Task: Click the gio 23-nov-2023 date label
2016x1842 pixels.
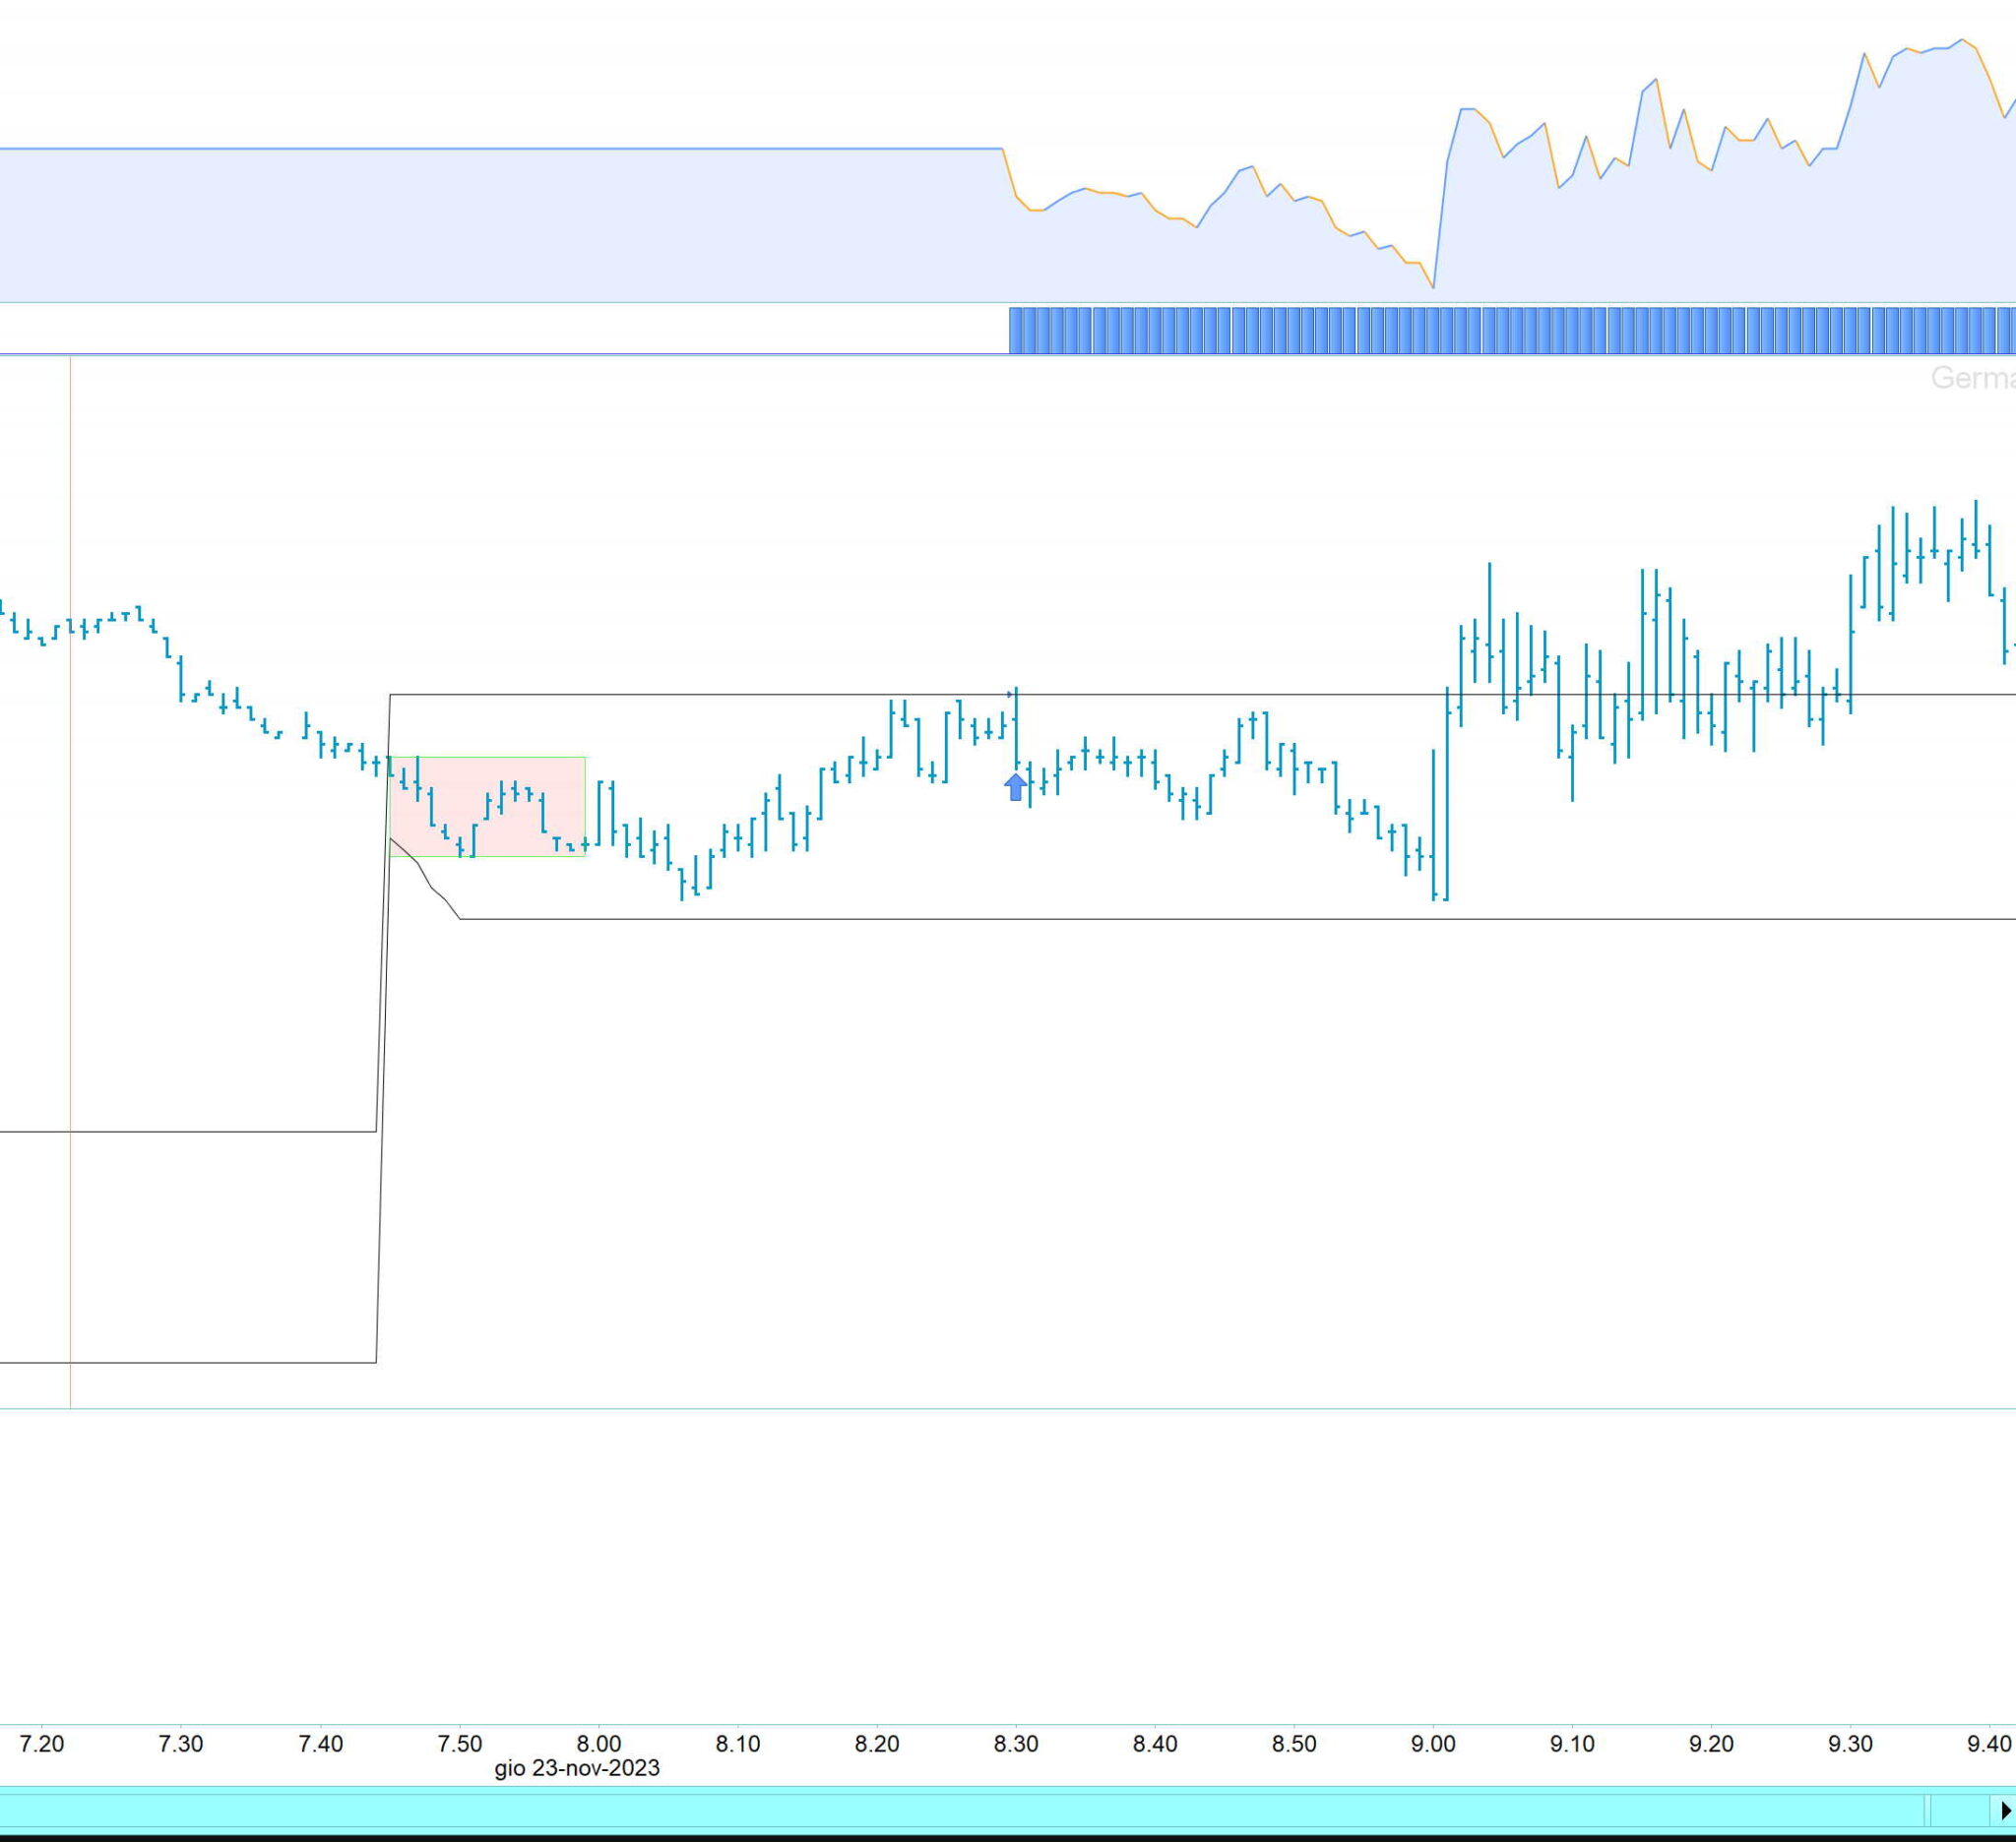Action: (x=577, y=1767)
